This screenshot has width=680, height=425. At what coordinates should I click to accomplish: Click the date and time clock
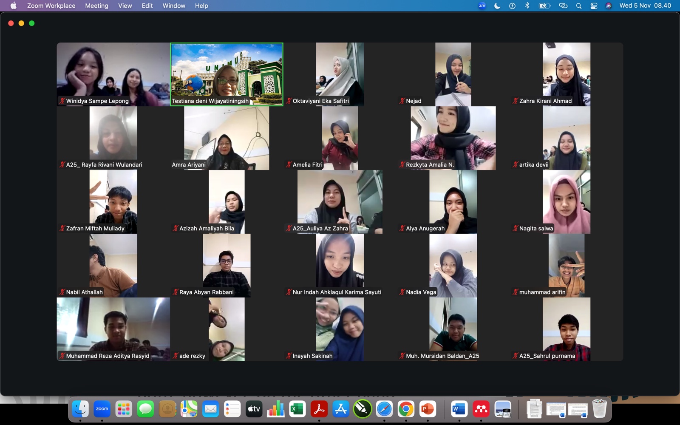click(645, 6)
